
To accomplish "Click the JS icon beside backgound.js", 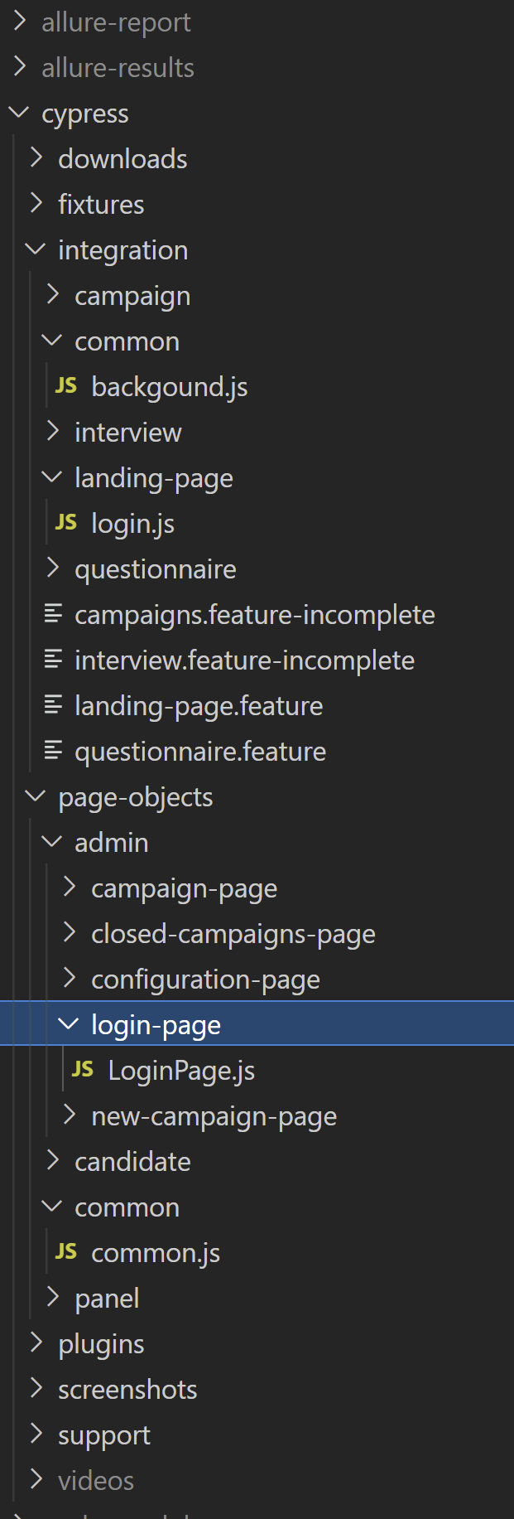I will 66,386.
